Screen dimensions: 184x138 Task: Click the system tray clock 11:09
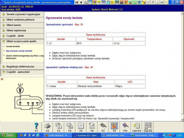pyautogui.click(x=179, y=135)
